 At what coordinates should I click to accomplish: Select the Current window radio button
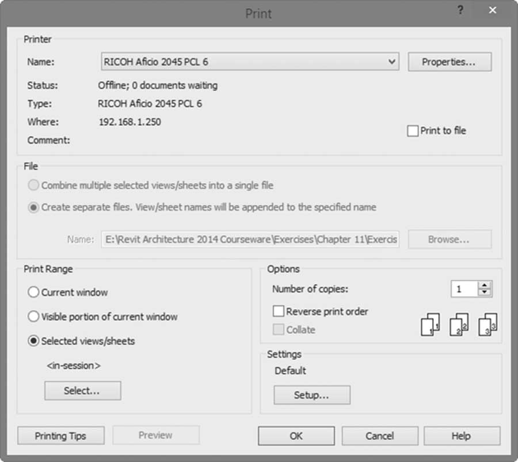(x=33, y=292)
